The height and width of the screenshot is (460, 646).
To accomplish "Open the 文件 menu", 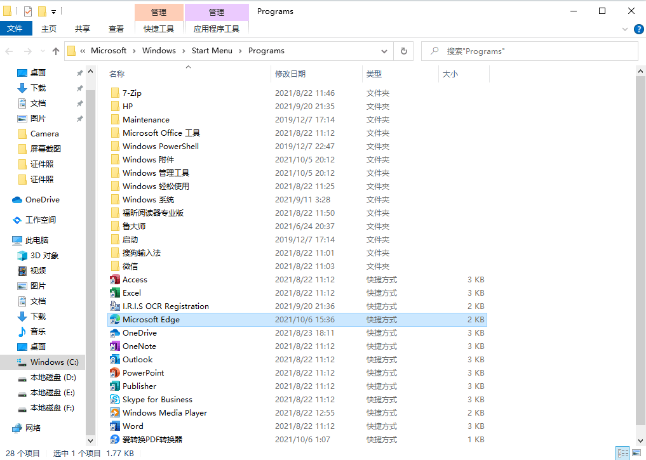I will [x=16, y=29].
